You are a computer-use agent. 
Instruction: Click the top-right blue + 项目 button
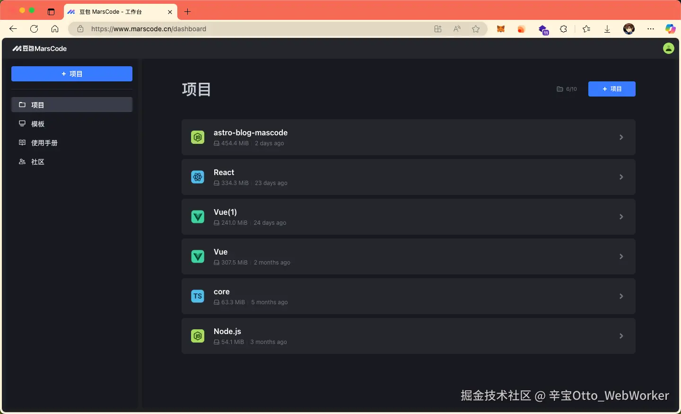pos(612,89)
